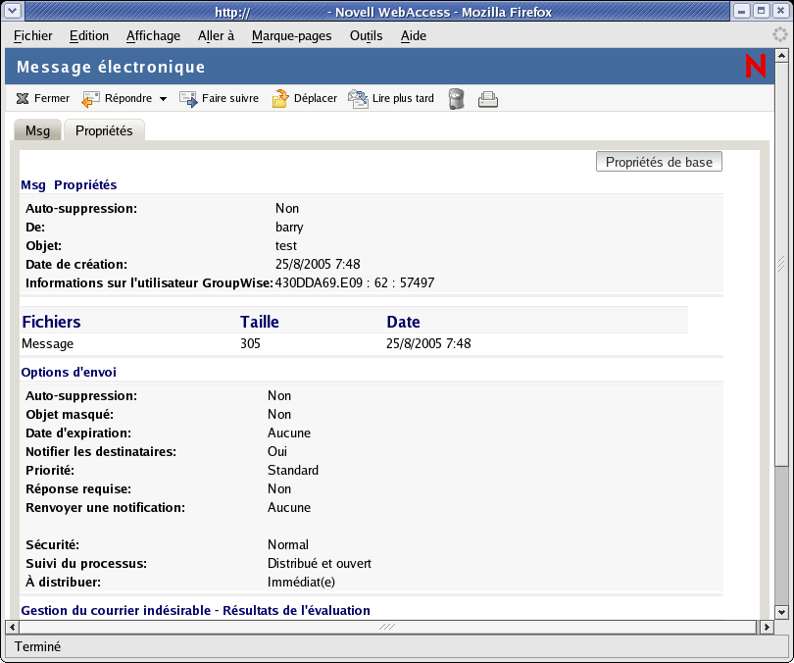This screenshot has width=794, height=663.
Task: Click the horizontal scrollbar right arrow
Action: point(767,627)
